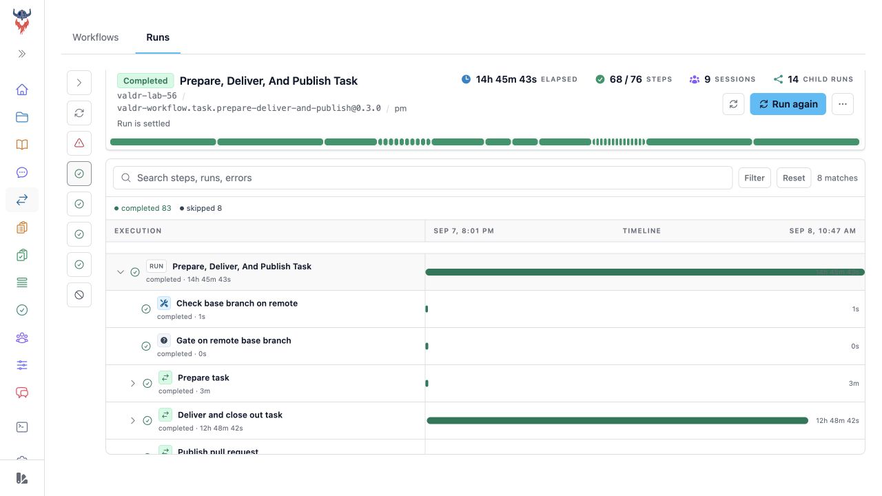Click the 8 matches count
882x496 pixels.
pos(837,178)
